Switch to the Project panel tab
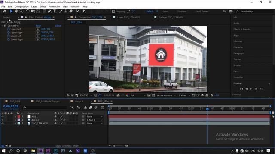 (6, 17)
